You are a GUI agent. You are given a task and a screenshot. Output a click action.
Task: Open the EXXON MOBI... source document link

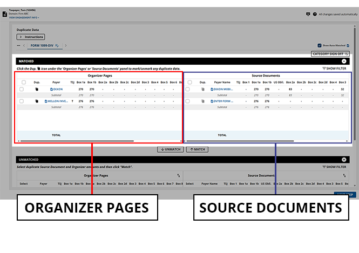click(222, 89)
